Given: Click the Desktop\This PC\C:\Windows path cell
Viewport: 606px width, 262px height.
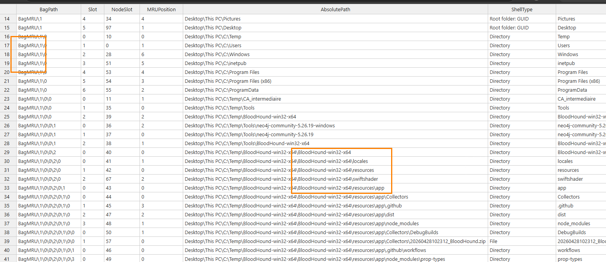Looking at the screenshot, I should pyautogui.click(x=335, y=54).
